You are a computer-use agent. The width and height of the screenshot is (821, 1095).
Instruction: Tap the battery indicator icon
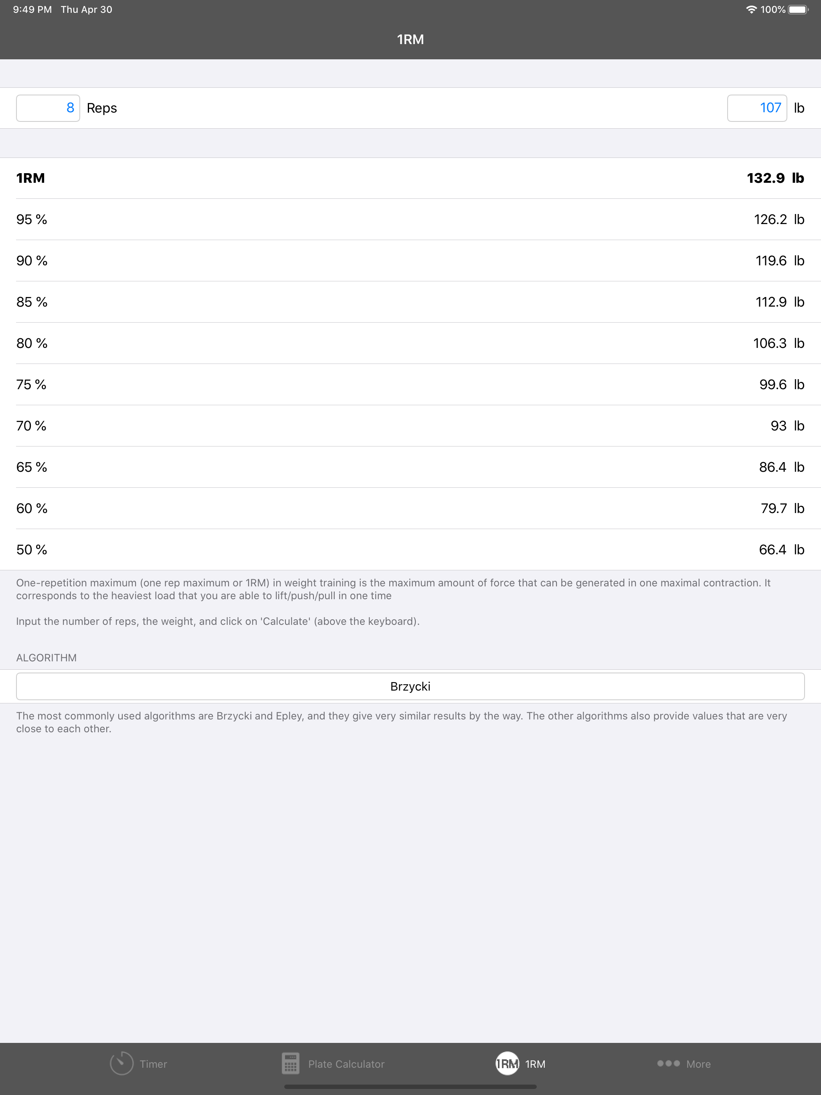coord(798,9)
